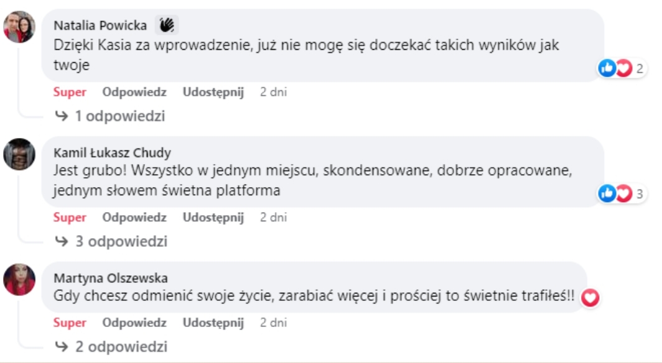Toggle Super reaction on Kamil's comment
Screen dimensions: 662x363
coord(70,218)
